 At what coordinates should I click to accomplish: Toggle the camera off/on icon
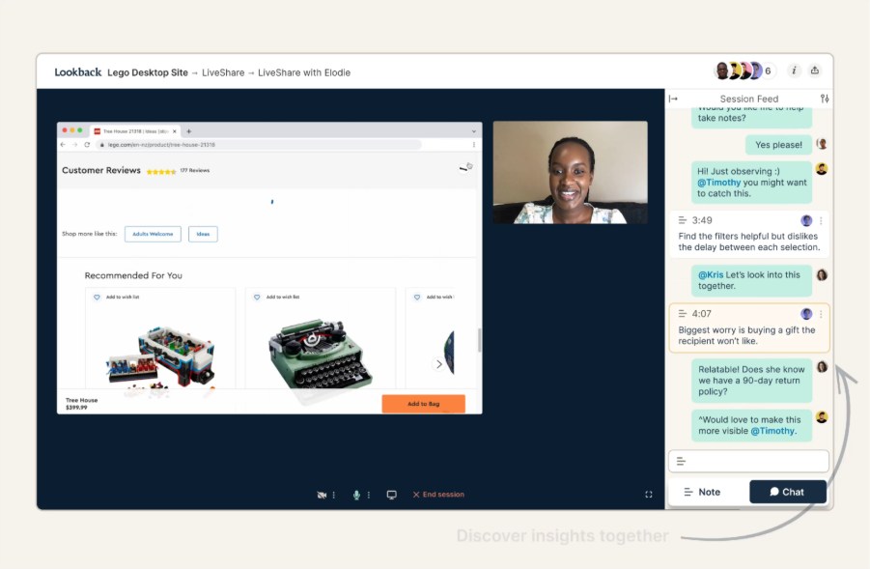coord(322,495)
